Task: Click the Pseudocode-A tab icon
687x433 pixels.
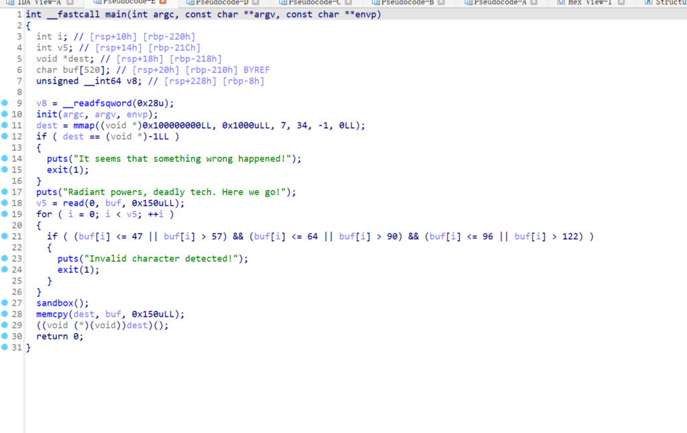Action: pos(468,3)
